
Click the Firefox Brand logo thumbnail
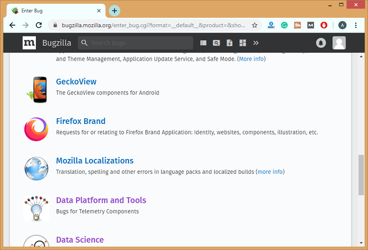pos(36,129)
